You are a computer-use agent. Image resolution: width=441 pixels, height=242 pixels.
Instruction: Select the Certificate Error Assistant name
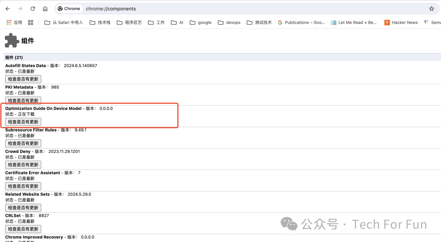click(x=33, y=173)
